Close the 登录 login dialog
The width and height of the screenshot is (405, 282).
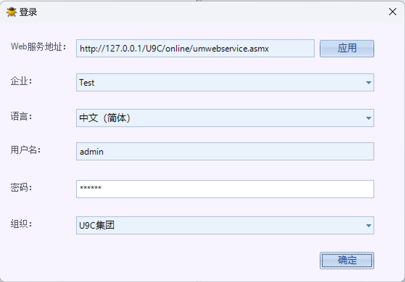(392, 12)
